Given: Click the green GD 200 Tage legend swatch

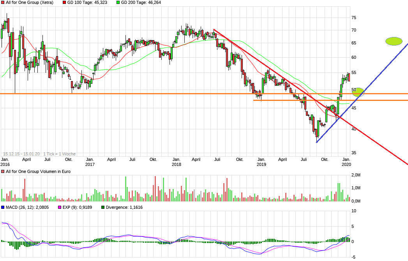Looking at the screenshot, I should pyautogui.click(x=118, y=2).
